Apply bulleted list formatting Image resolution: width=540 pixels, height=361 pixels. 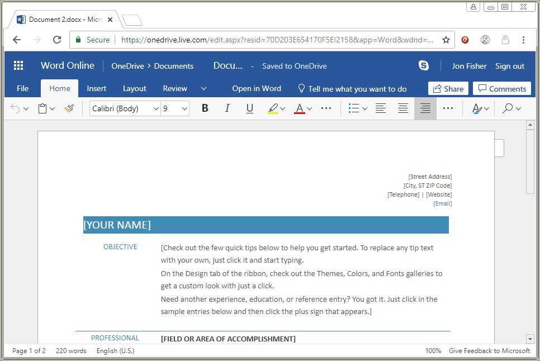(x=354, y=108)
